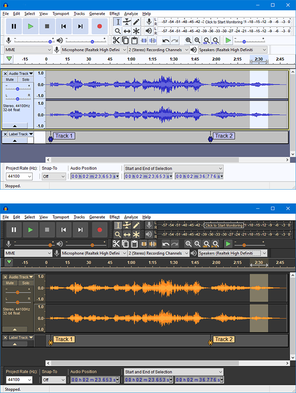Click the Audio Track gain slider in the light-theme window
Screen dimensions: 296x393
[x=18, y=89]
